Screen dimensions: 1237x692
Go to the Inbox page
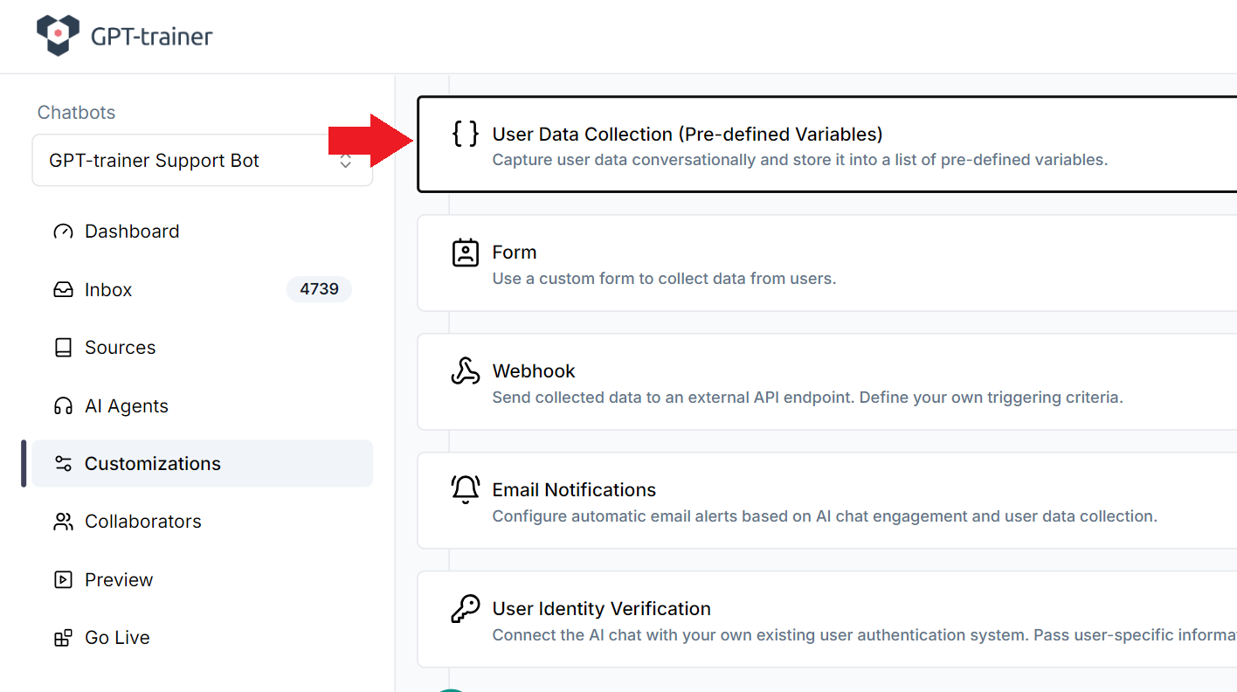point(203,290)
